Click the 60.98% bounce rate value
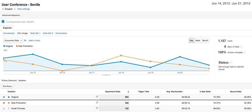 click(x=248, y=108)
